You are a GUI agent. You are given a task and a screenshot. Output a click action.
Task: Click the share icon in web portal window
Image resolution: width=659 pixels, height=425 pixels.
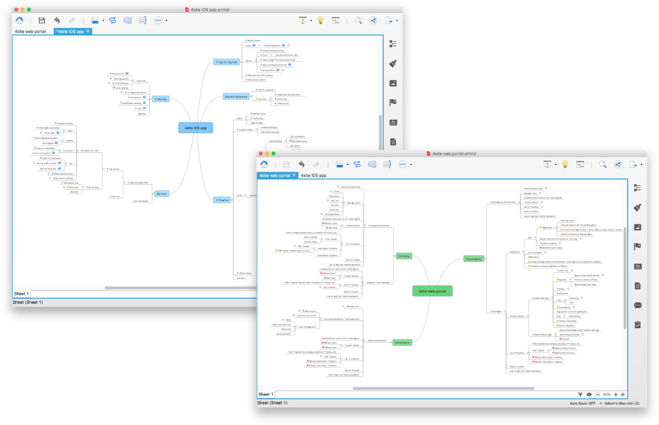pyautogui.click(x=617, y=164)
